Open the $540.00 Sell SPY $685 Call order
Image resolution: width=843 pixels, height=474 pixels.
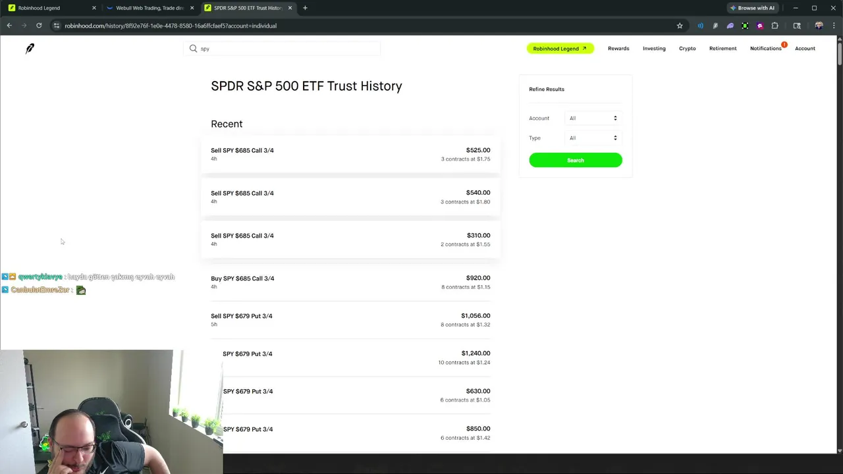click(x=350, y=197)
